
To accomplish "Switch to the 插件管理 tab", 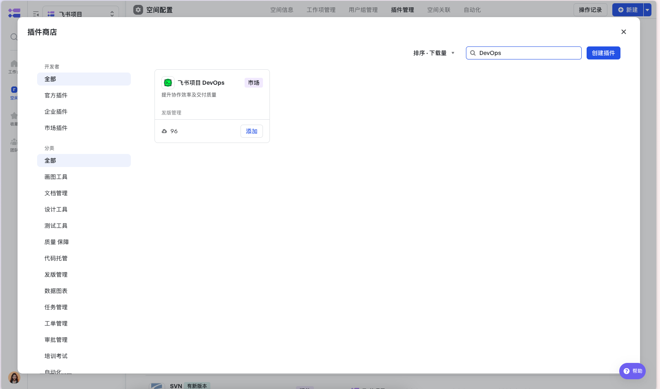I will [x=402, y=10].
